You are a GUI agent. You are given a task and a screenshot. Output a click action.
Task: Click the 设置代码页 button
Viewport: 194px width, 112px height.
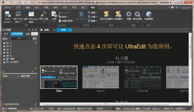67,20
